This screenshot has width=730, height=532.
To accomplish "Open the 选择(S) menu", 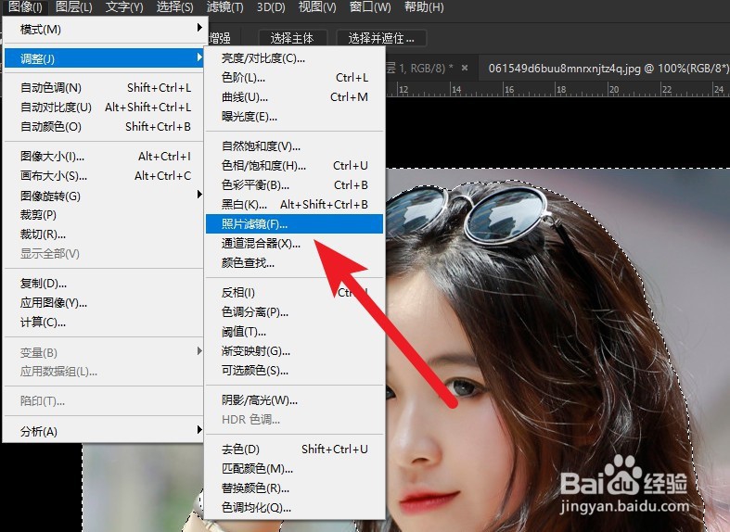I will coord(174,7).
